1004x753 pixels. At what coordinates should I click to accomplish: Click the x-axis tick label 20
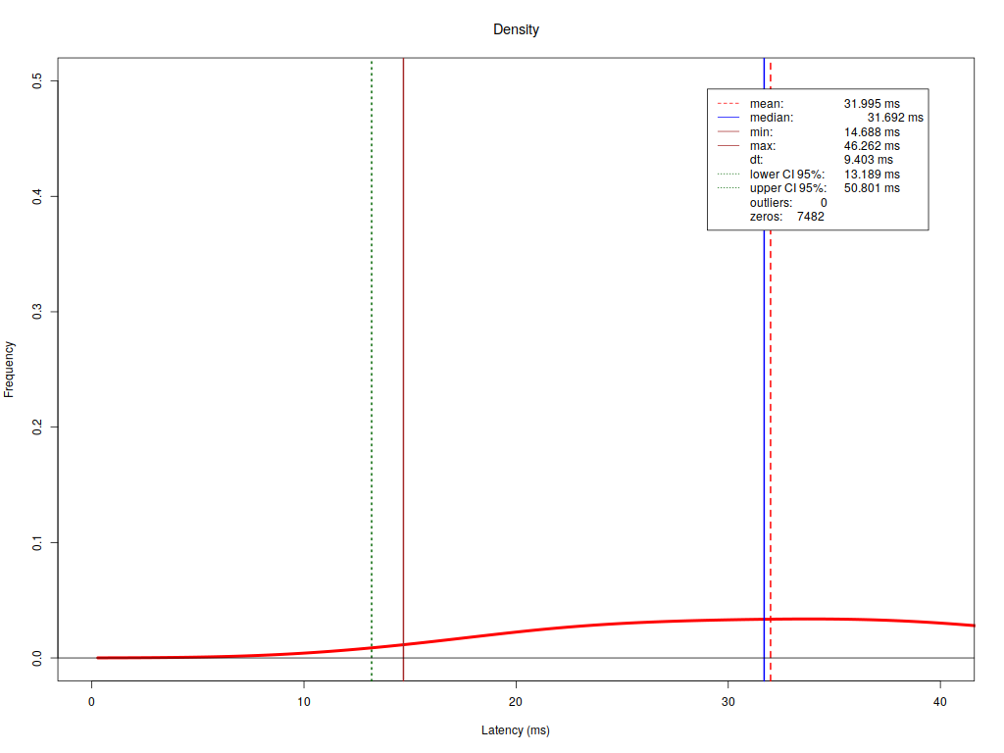pos(516,701)
